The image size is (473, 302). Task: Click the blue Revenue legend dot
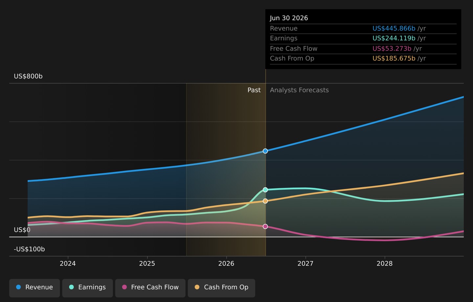pos(18,287)
